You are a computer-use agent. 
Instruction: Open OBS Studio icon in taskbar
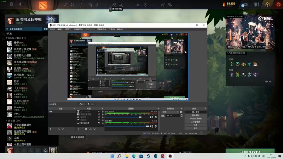pyautogui.click(x=170, y=156)
